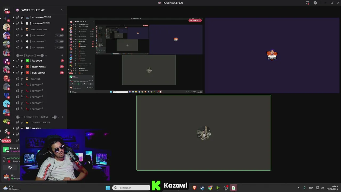Select the green turtle server icon
The width and height of the screenshot is (341, 192).
(x=6, y=121)
